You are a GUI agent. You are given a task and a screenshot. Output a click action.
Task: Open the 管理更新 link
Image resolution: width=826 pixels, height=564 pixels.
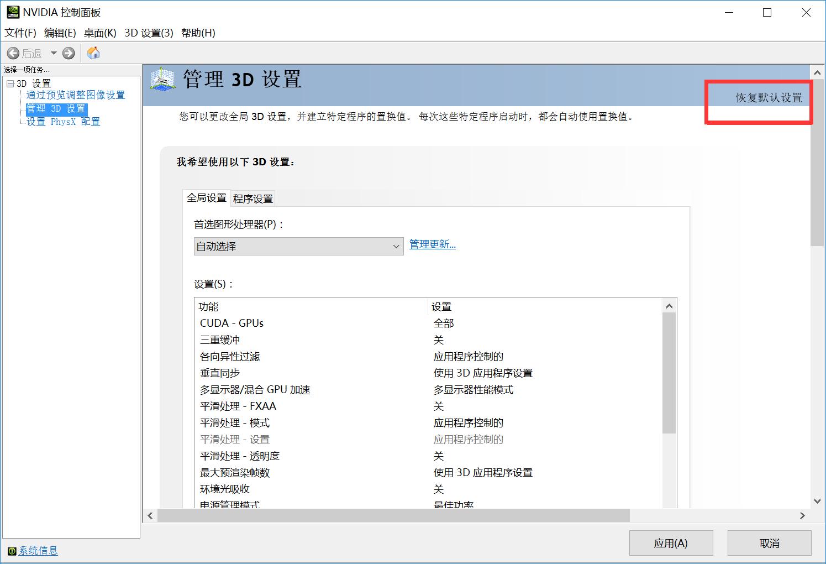pyautogui.click(x=432, y=244)
